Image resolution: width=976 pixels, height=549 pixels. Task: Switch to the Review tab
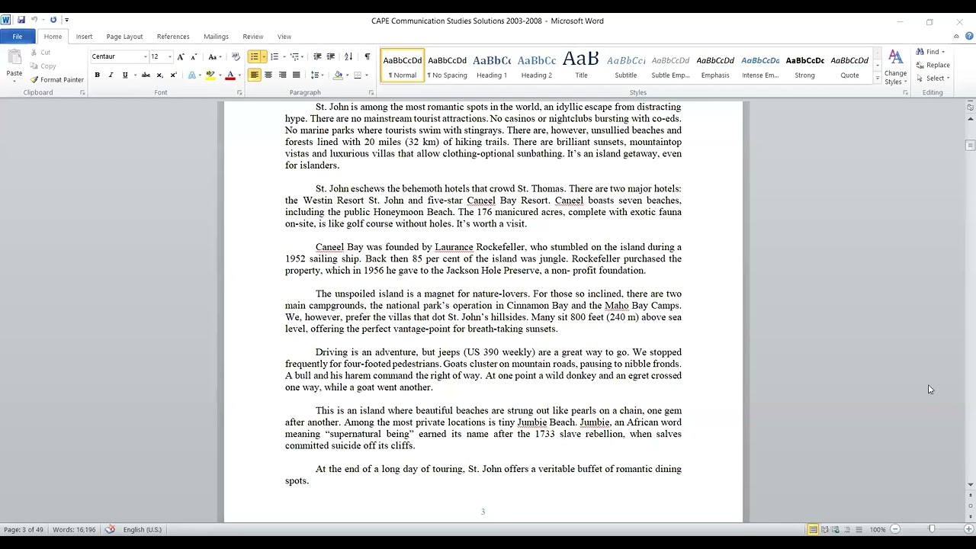click(252, 36)
